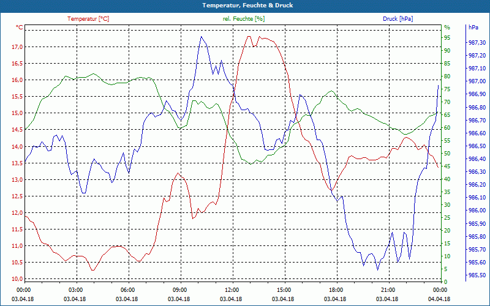Select the blue 'Druck [hPa]' legend label
Viewport: 490px width, 306px height.
pos(398,19)
